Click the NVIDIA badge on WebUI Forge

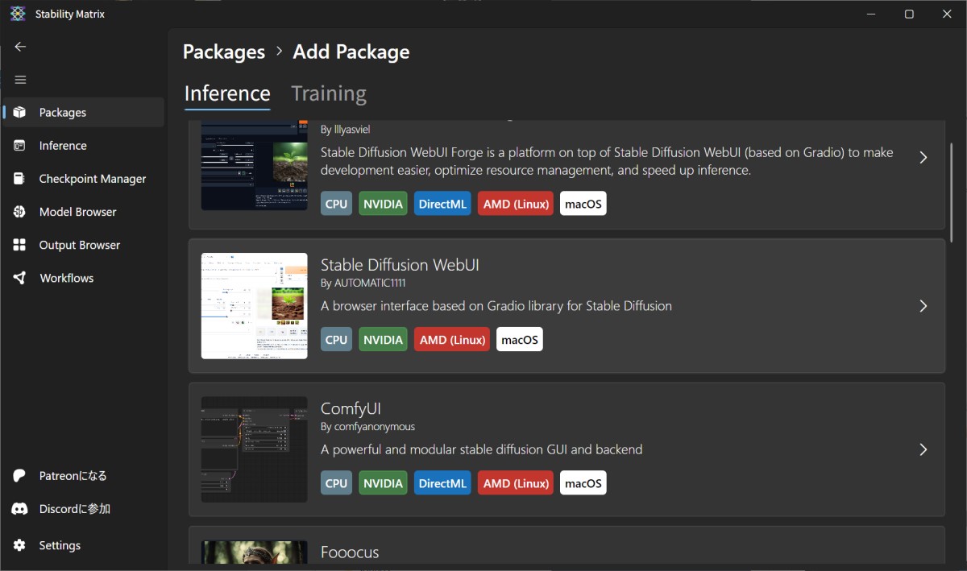pyautogui.click(x=383, y=204)
